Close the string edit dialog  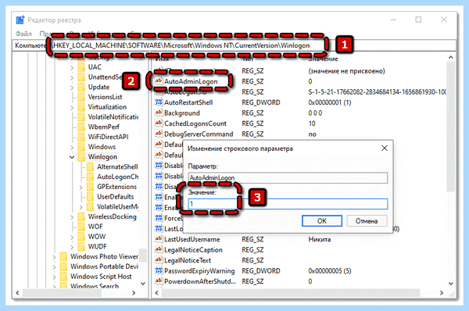point(385,148)
